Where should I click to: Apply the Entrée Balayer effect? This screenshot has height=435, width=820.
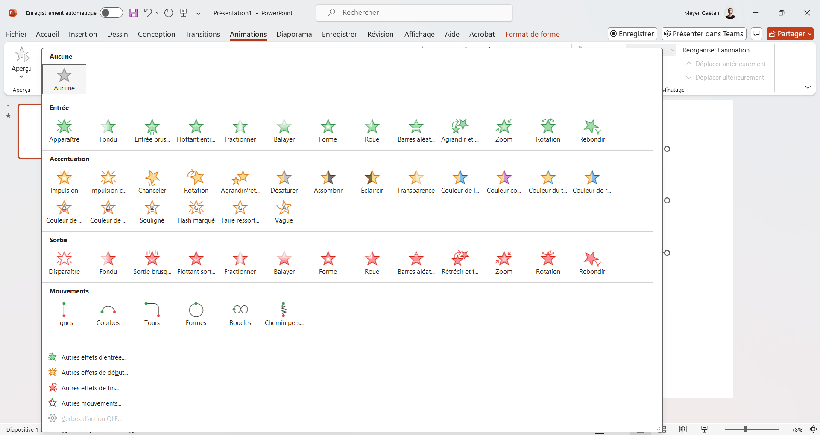tap(284, 130)
